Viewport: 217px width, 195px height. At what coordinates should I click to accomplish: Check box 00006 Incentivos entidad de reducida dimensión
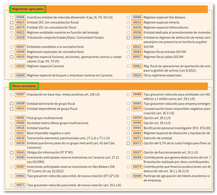pyautogui.click(x=12, y=17)
